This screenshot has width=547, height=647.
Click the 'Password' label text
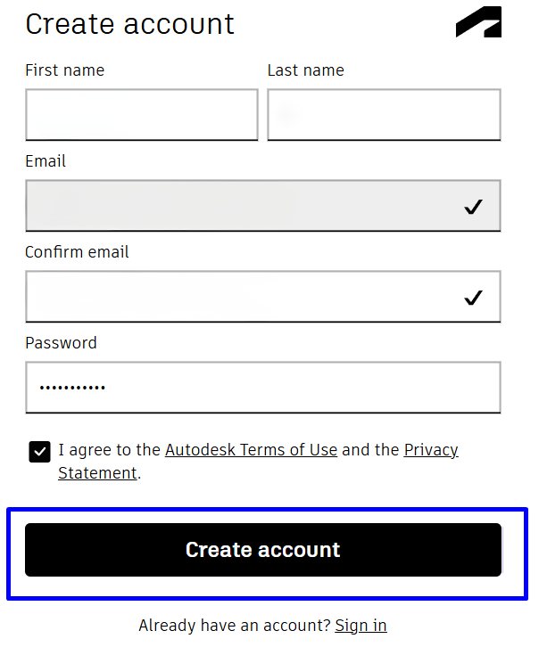[61, 343]
